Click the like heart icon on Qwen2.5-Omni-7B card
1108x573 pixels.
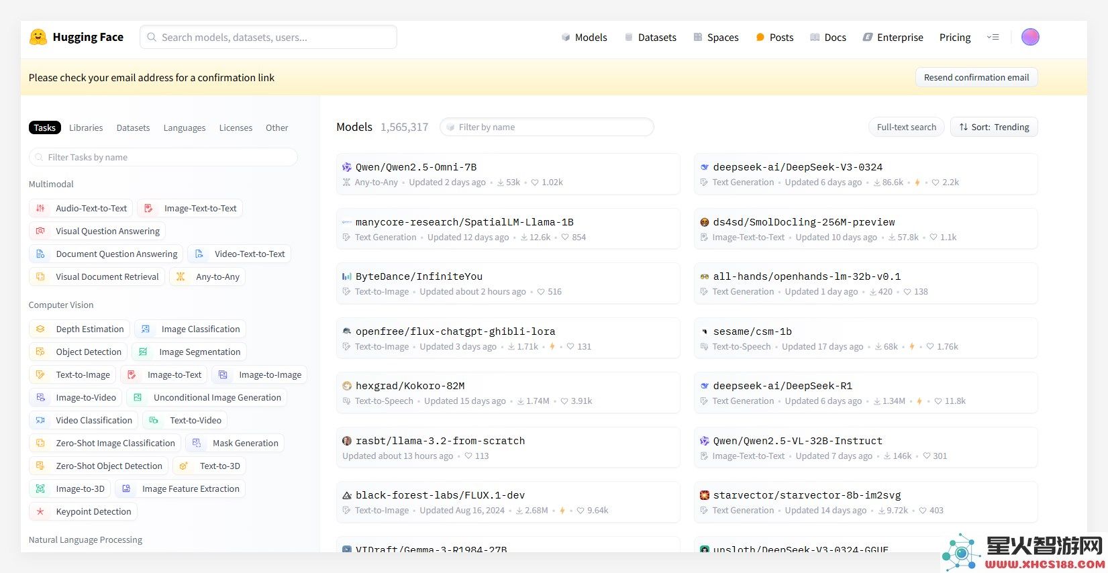click(535, 183)
